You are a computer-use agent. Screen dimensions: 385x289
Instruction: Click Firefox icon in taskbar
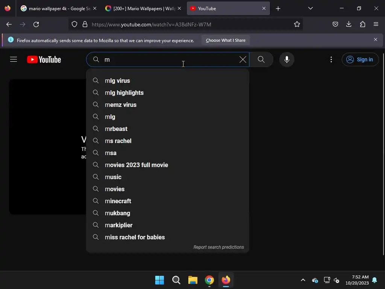tap(226, 280)
